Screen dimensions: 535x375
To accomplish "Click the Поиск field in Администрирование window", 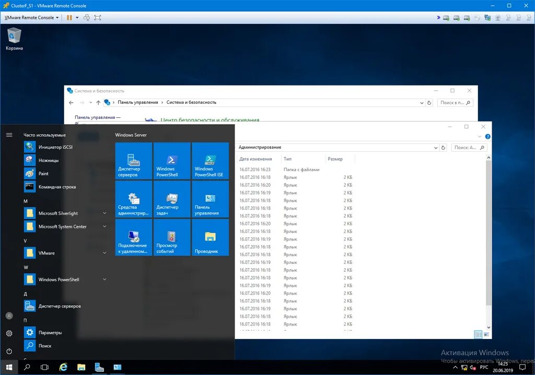I will point(469,148).
